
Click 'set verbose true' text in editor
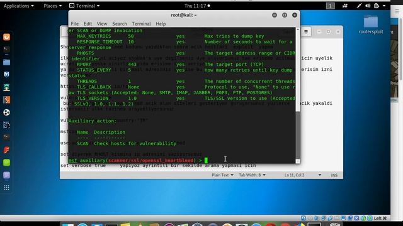coord(83,166)
